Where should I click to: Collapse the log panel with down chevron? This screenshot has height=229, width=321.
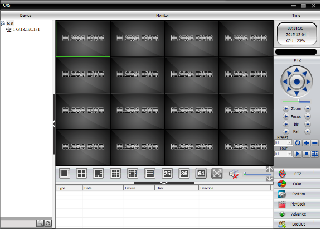coord(164,183)
